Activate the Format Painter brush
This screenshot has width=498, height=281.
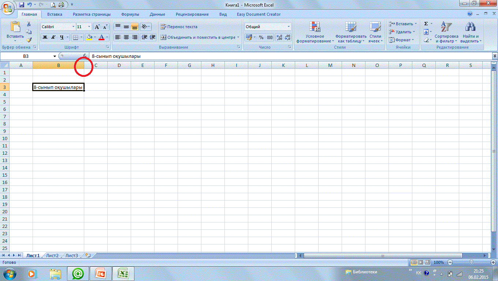coord(29,40)
